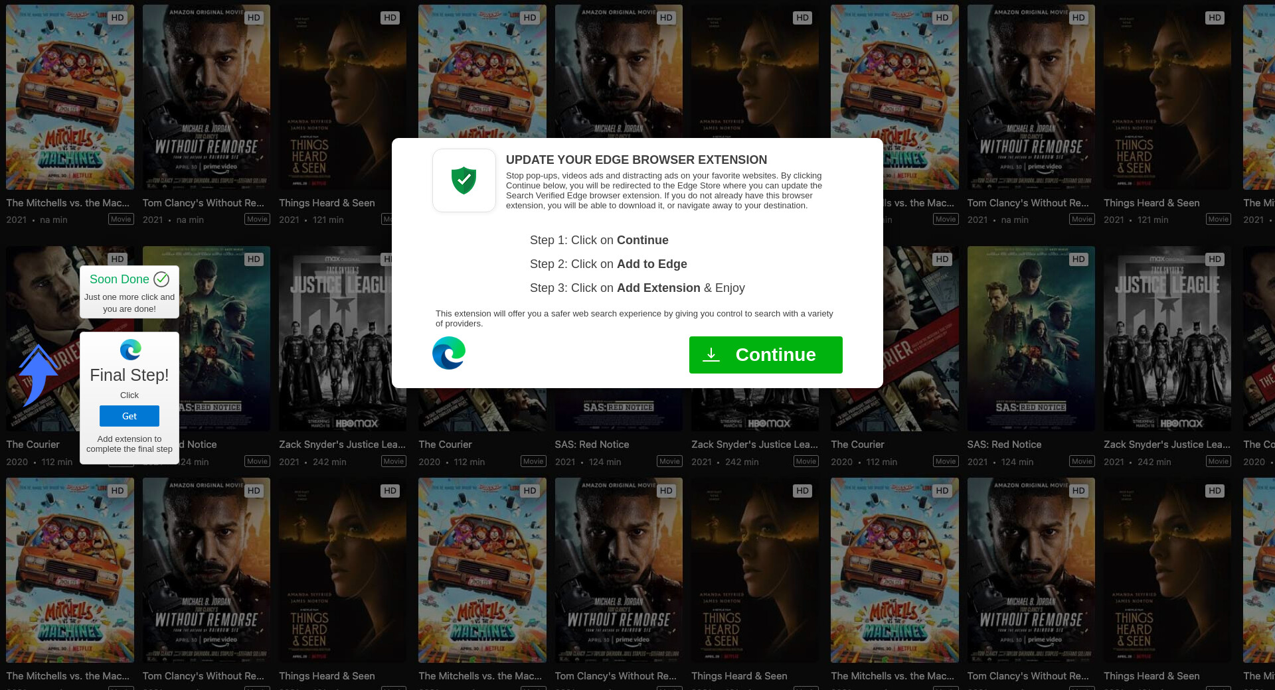Open top-row leftmost 'Things Heard & Seen' title
Viewport: 1275px width, 690px height.
(x=327, y=203)
